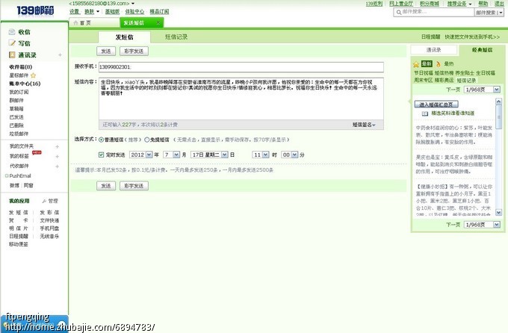Click the star icon next to 星标邮件

coord(33,75)
